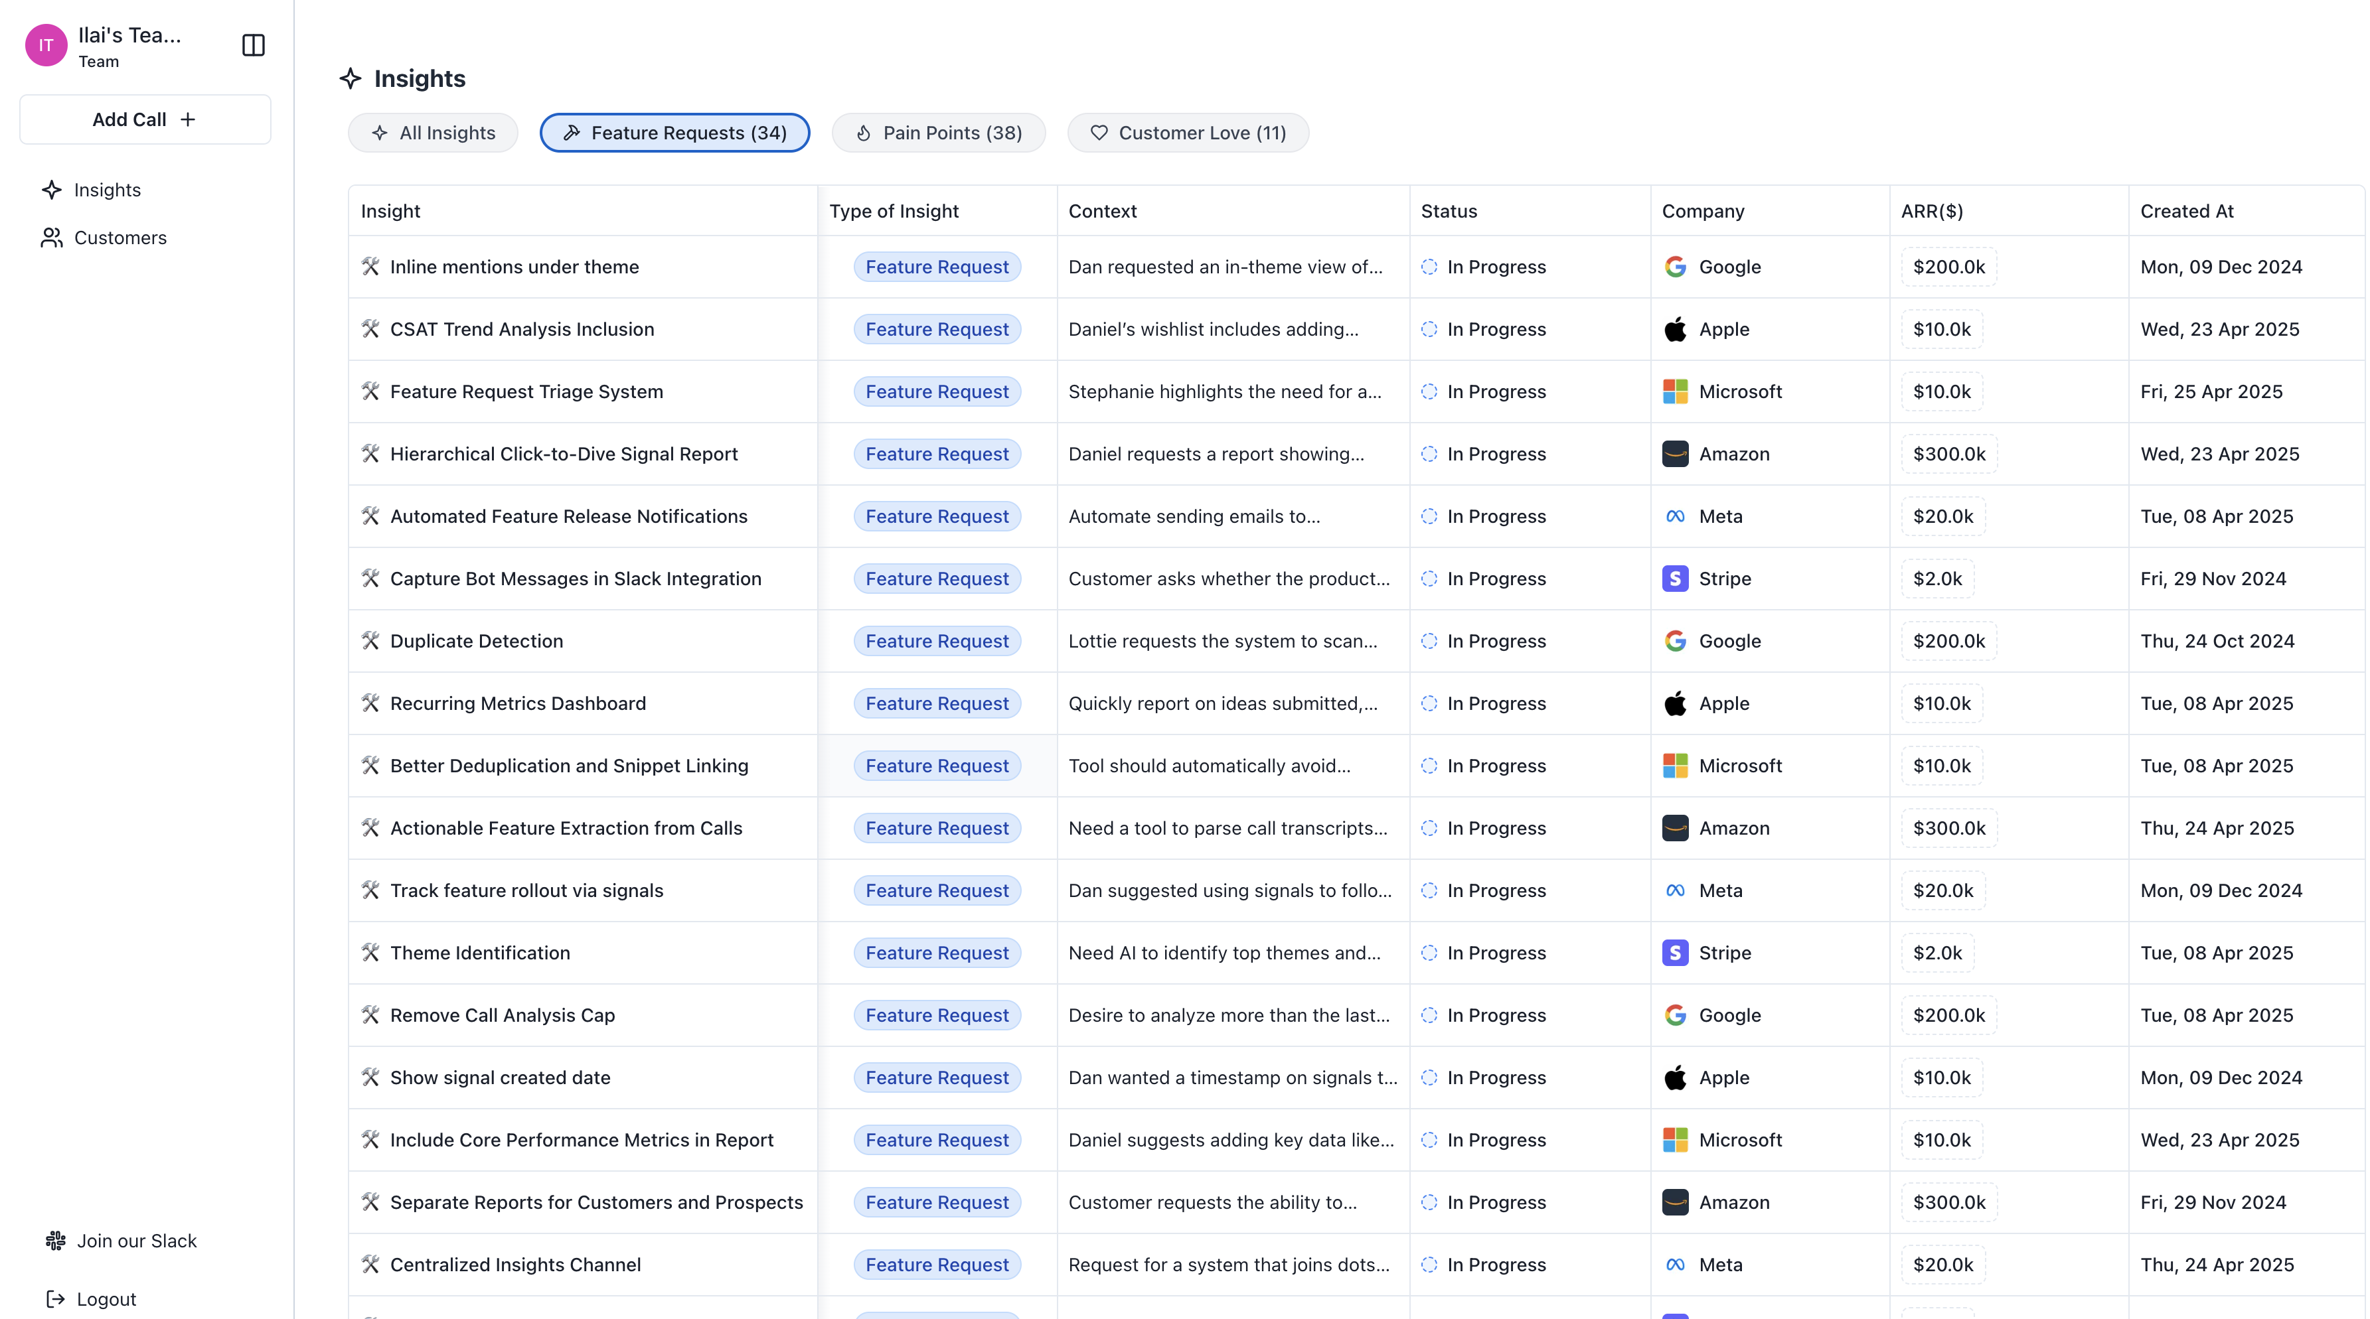Click Amazon logo in Hierarchical Click-to-Dive row
Screen dimensions: 2370x1319
(1674, 453)
